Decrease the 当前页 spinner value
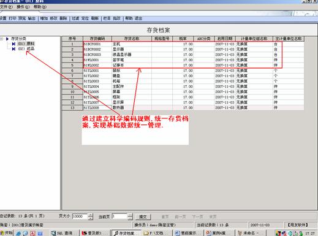The image size is (318, 236). tap(131, 218)
